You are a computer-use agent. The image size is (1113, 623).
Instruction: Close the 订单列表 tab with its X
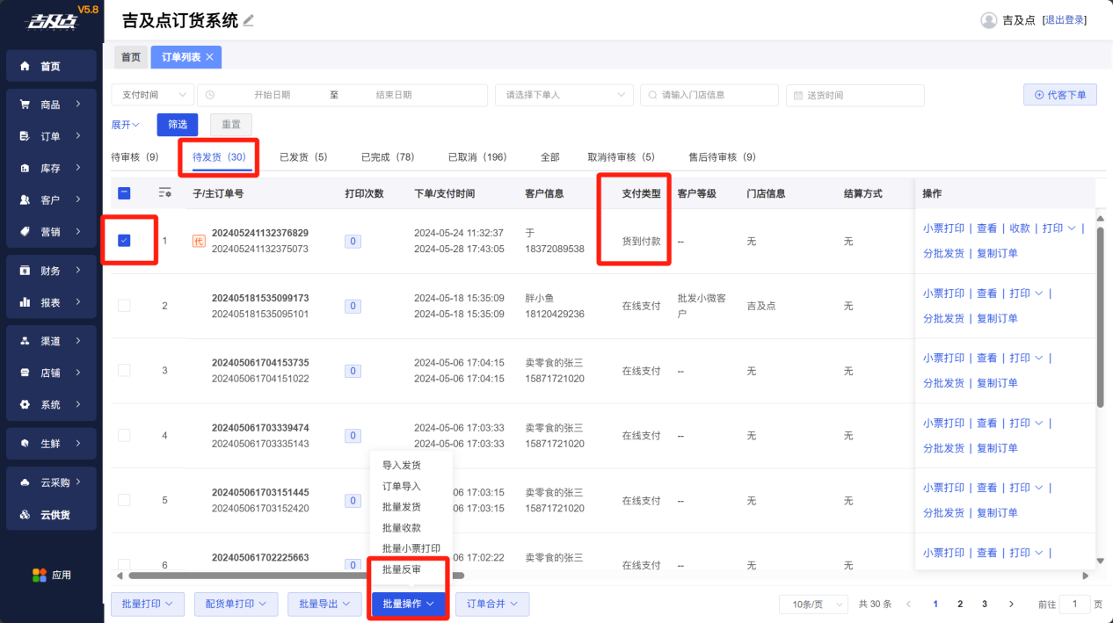[210, 57]
